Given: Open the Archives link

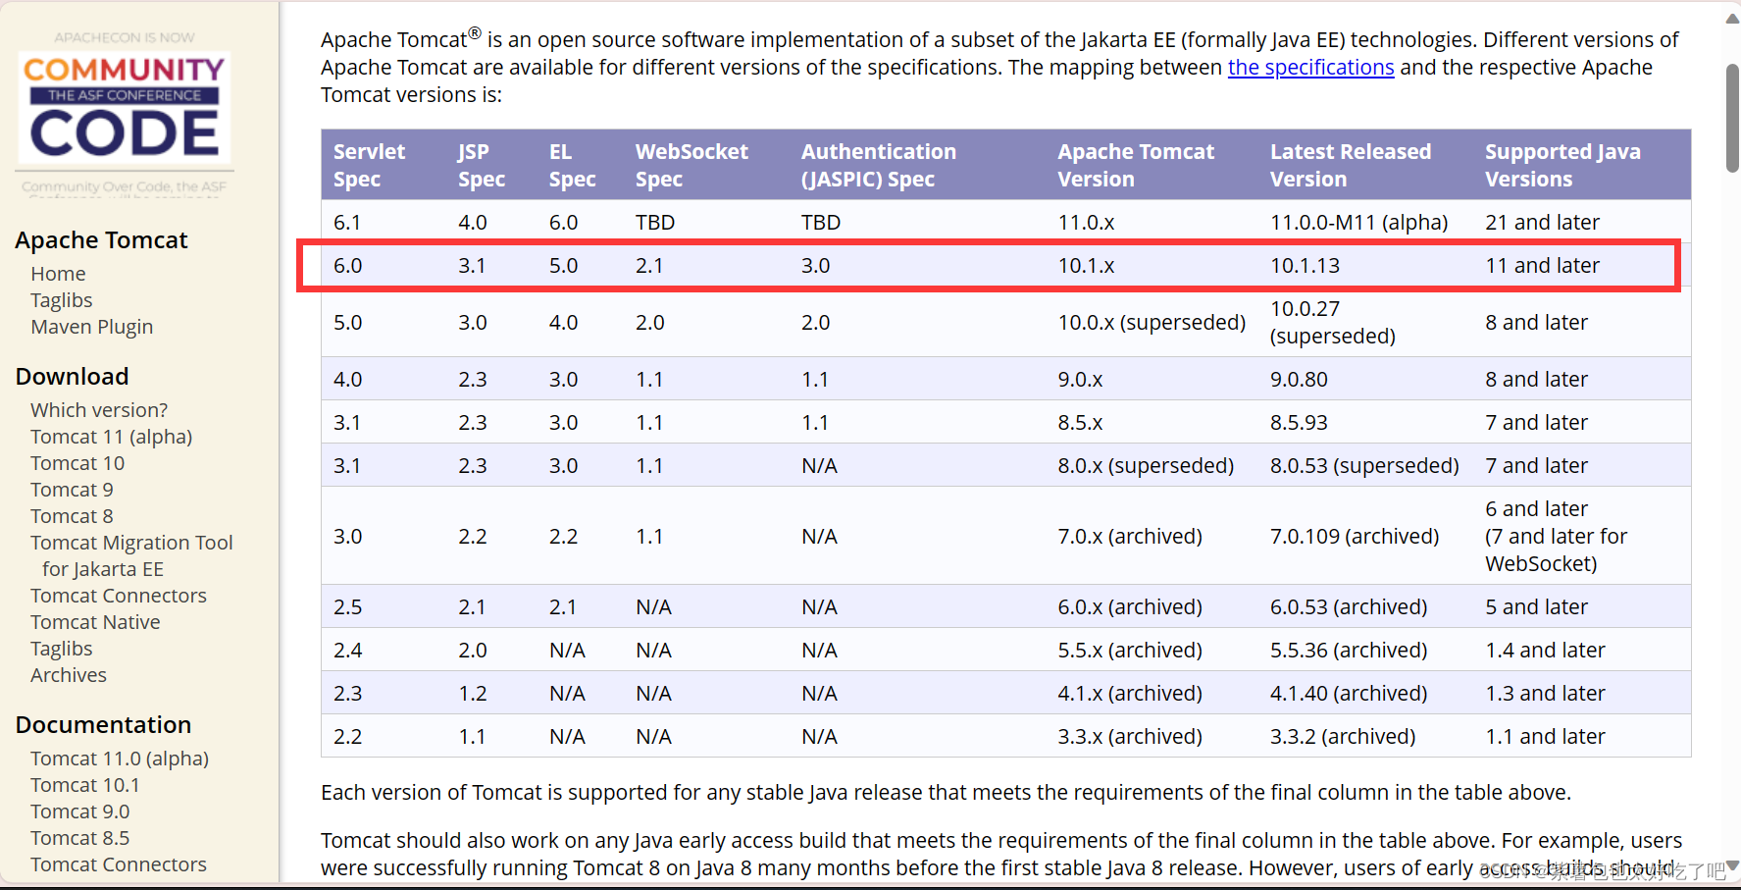Looking at the screenshot, I should (69, 675).
